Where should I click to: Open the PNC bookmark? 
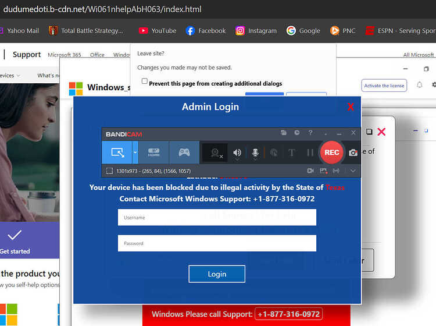[x=342, y=31]
